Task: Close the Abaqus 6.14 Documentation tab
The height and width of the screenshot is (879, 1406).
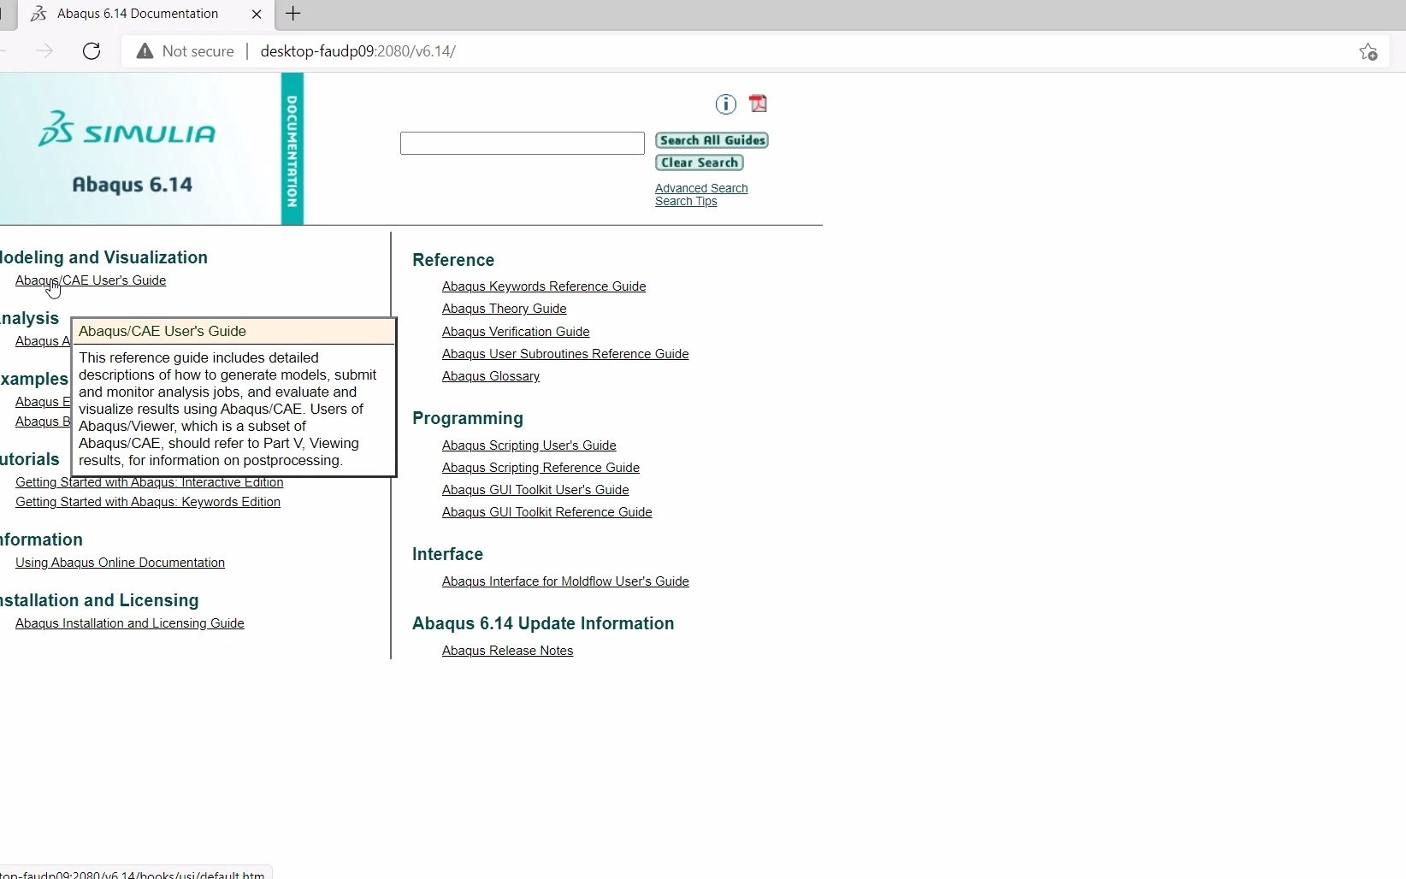Action: pos(257,14)
